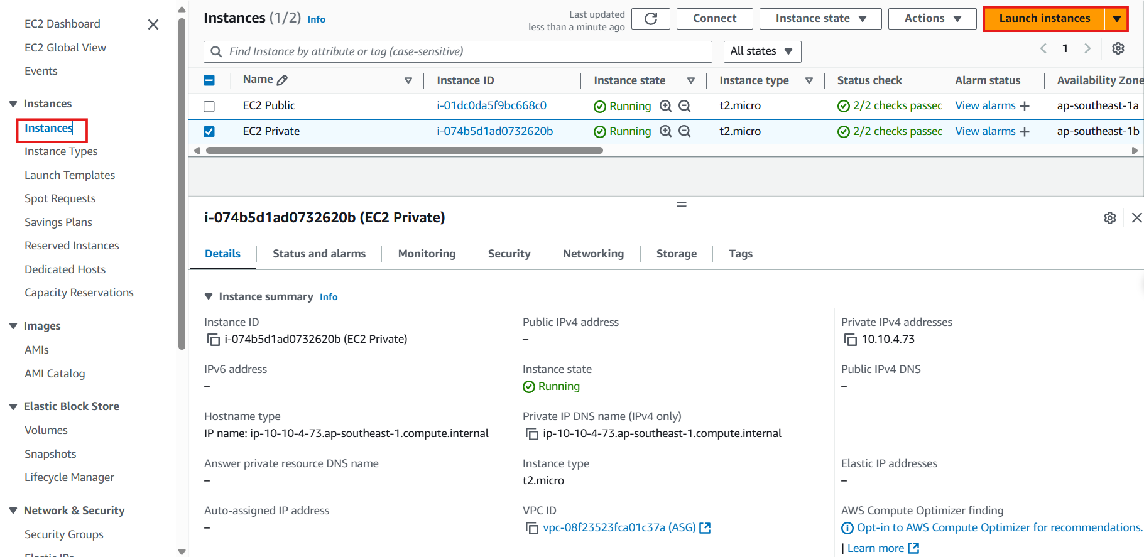
Task: Open Launch Templates in sidebar
Action: 70,175
